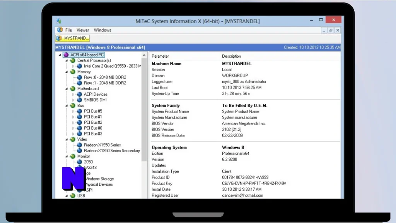Collapse the Monitor node
Viewport: 396px width, 223px height.
pyautogui.click(x=67, y=156)
